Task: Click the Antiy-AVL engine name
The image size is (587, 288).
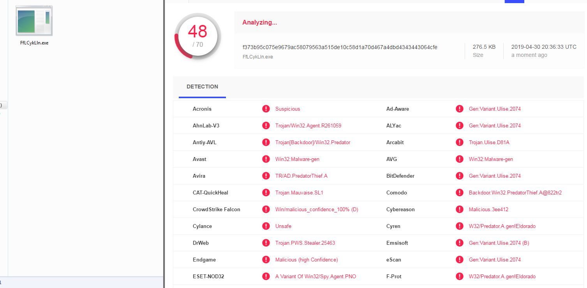Action: 204,143
